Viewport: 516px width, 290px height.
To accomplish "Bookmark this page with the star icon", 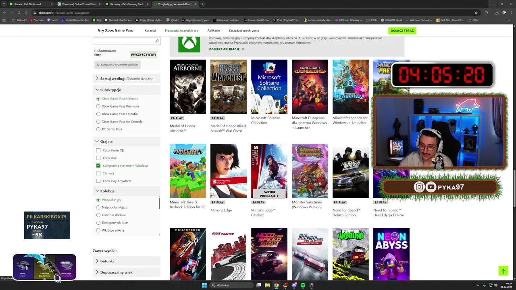I will 476,12.
